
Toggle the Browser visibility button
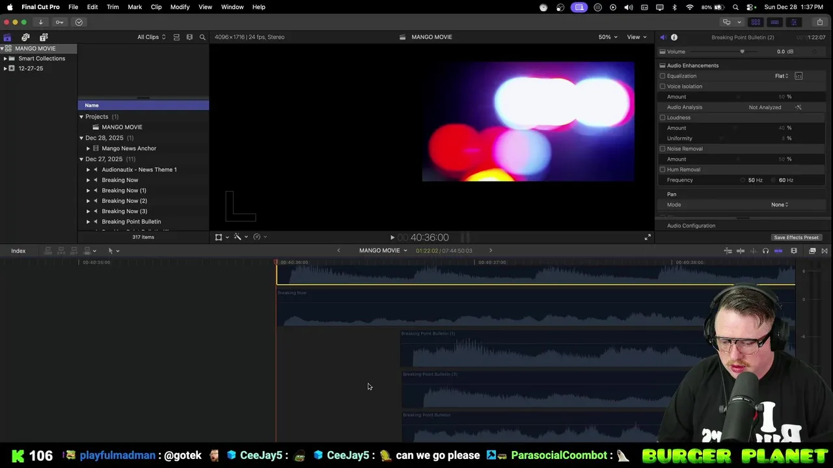[x=756, y=22]
